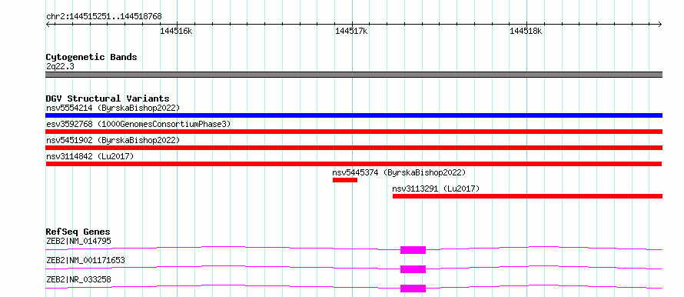Select the gray 2q22.3 cytogenetic band bar
Screen dimensions: 684x297
[354, 75]
